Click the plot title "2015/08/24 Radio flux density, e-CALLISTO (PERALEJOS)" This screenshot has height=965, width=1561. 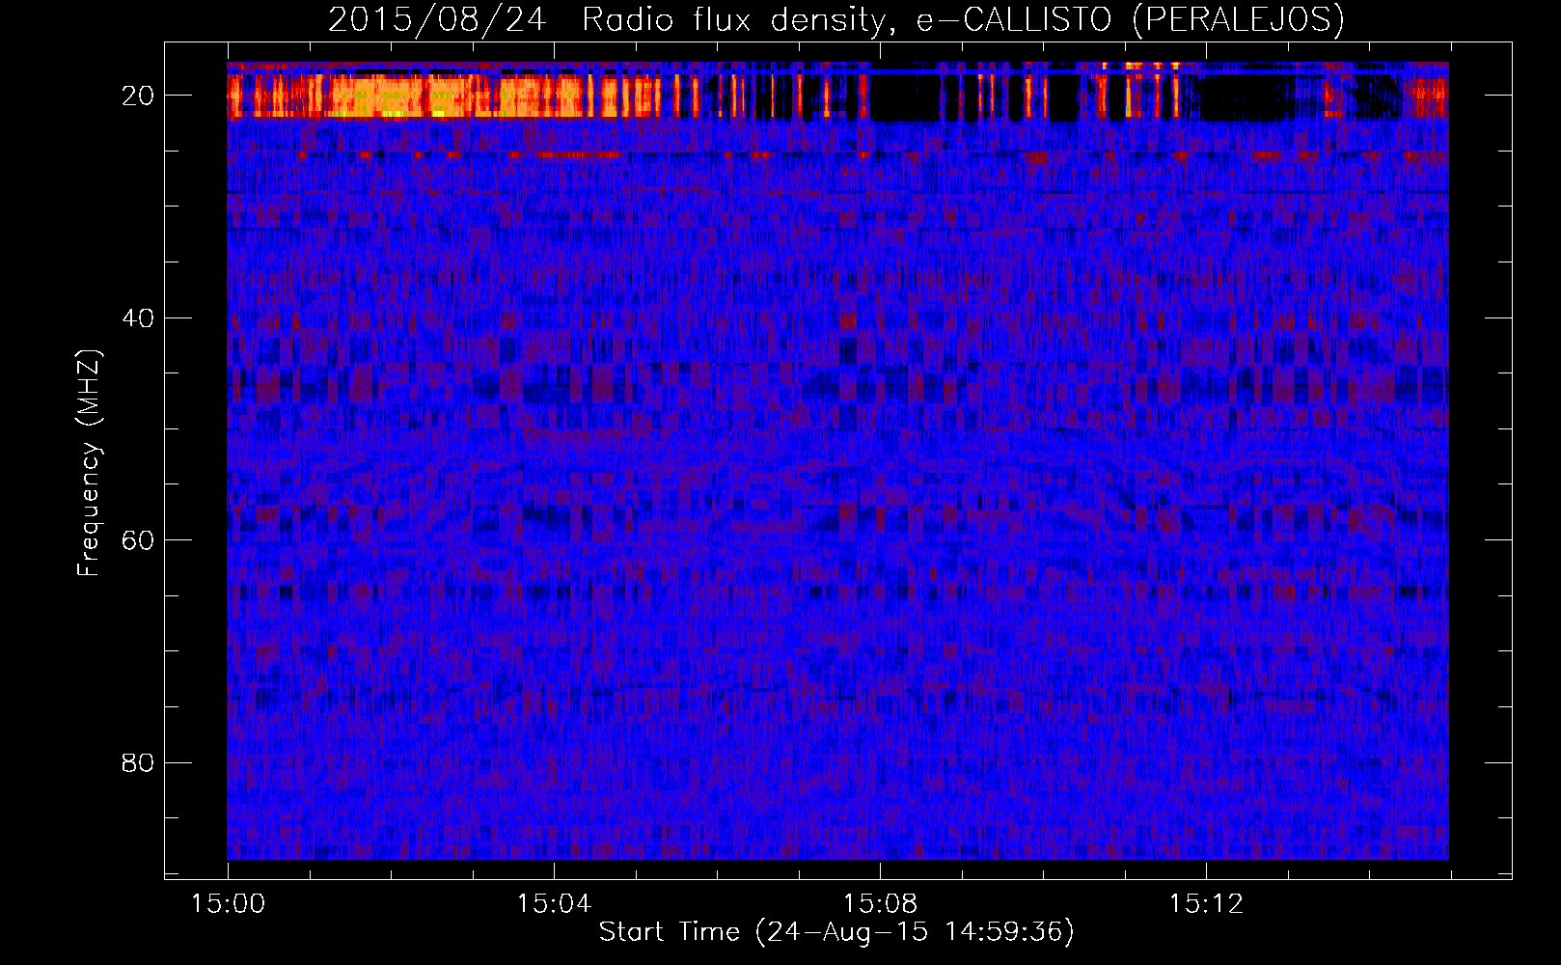pos(836,20)
